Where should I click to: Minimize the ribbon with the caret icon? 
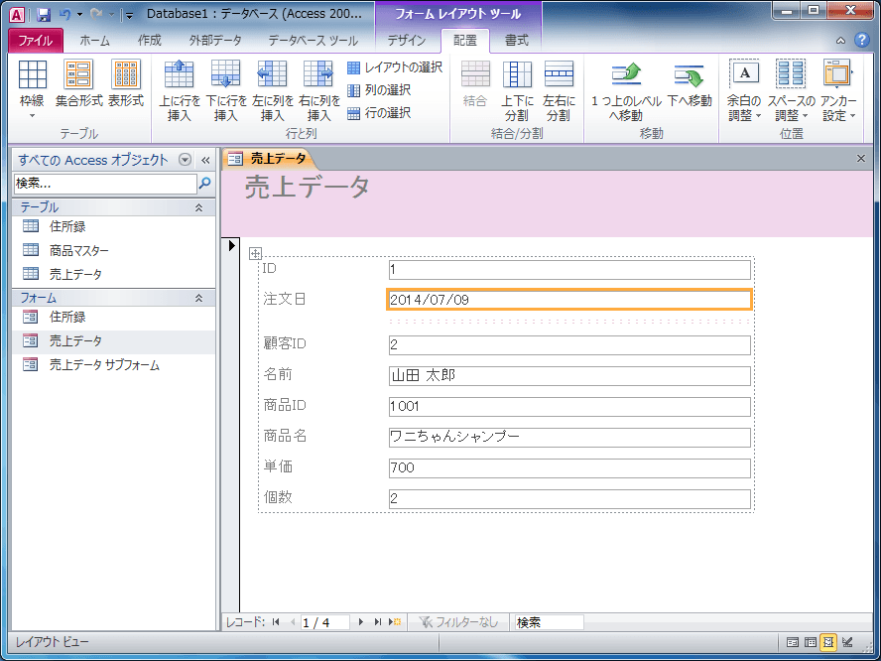coord(840,41)
